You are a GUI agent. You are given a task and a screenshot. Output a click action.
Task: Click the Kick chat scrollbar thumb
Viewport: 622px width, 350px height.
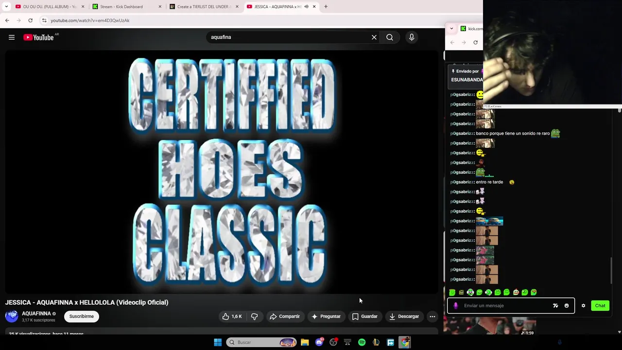(611, 270)
